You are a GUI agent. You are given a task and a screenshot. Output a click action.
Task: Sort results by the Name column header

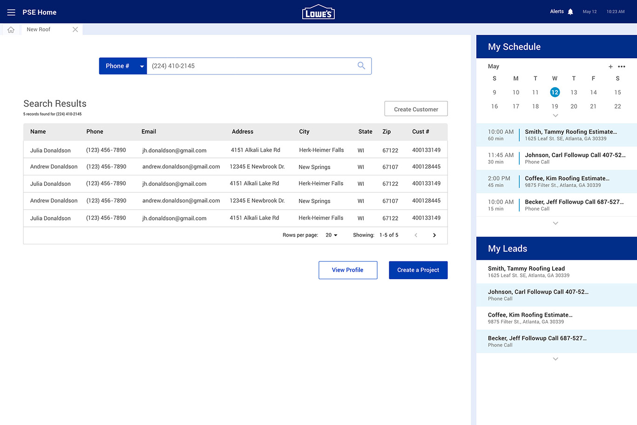[38, 132]
